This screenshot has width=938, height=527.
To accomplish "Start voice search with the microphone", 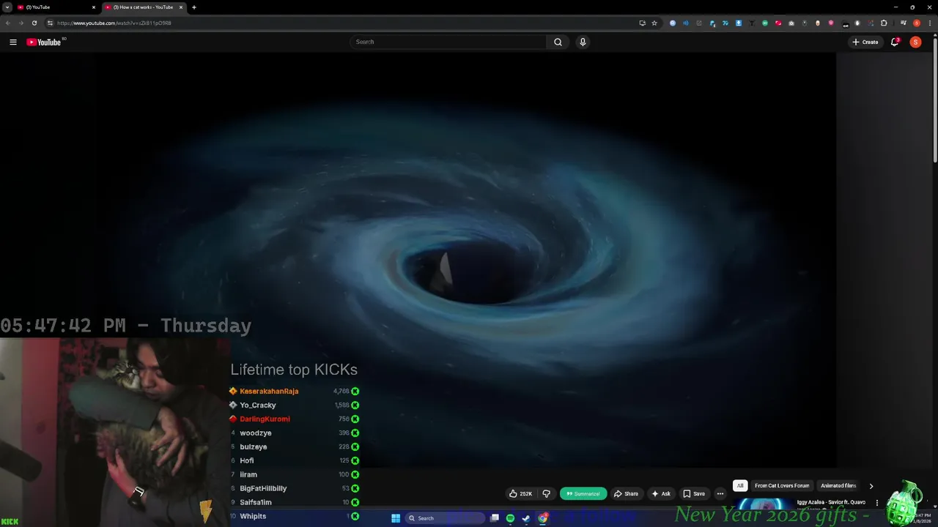I will [x=583, y=42].
